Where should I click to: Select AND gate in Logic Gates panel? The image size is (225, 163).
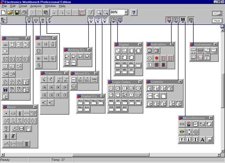coord(111,102)
